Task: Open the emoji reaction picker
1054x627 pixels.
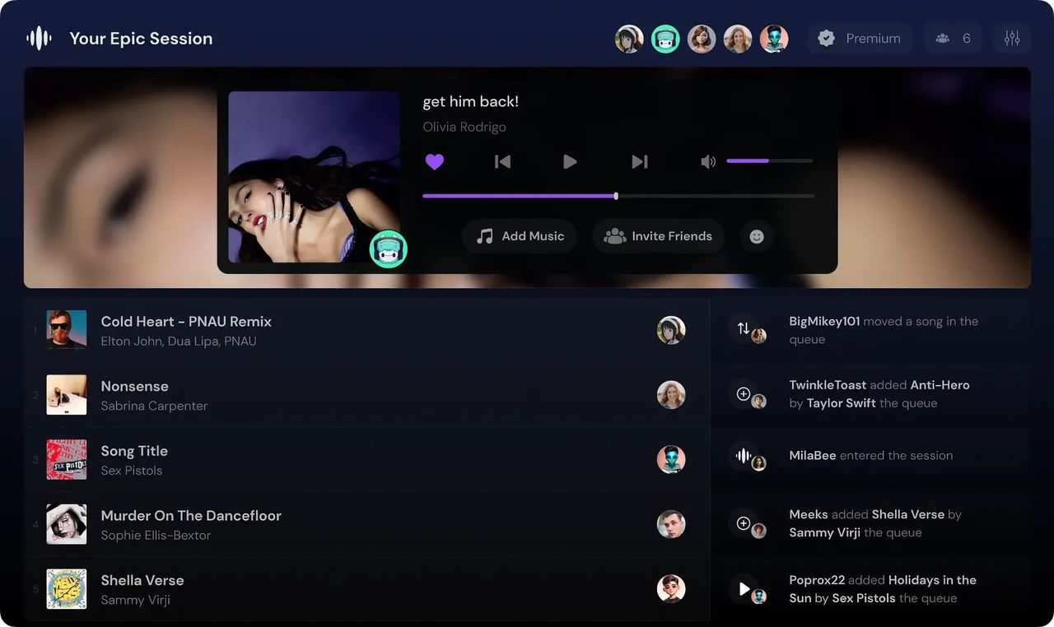Action: pos(757,236)
